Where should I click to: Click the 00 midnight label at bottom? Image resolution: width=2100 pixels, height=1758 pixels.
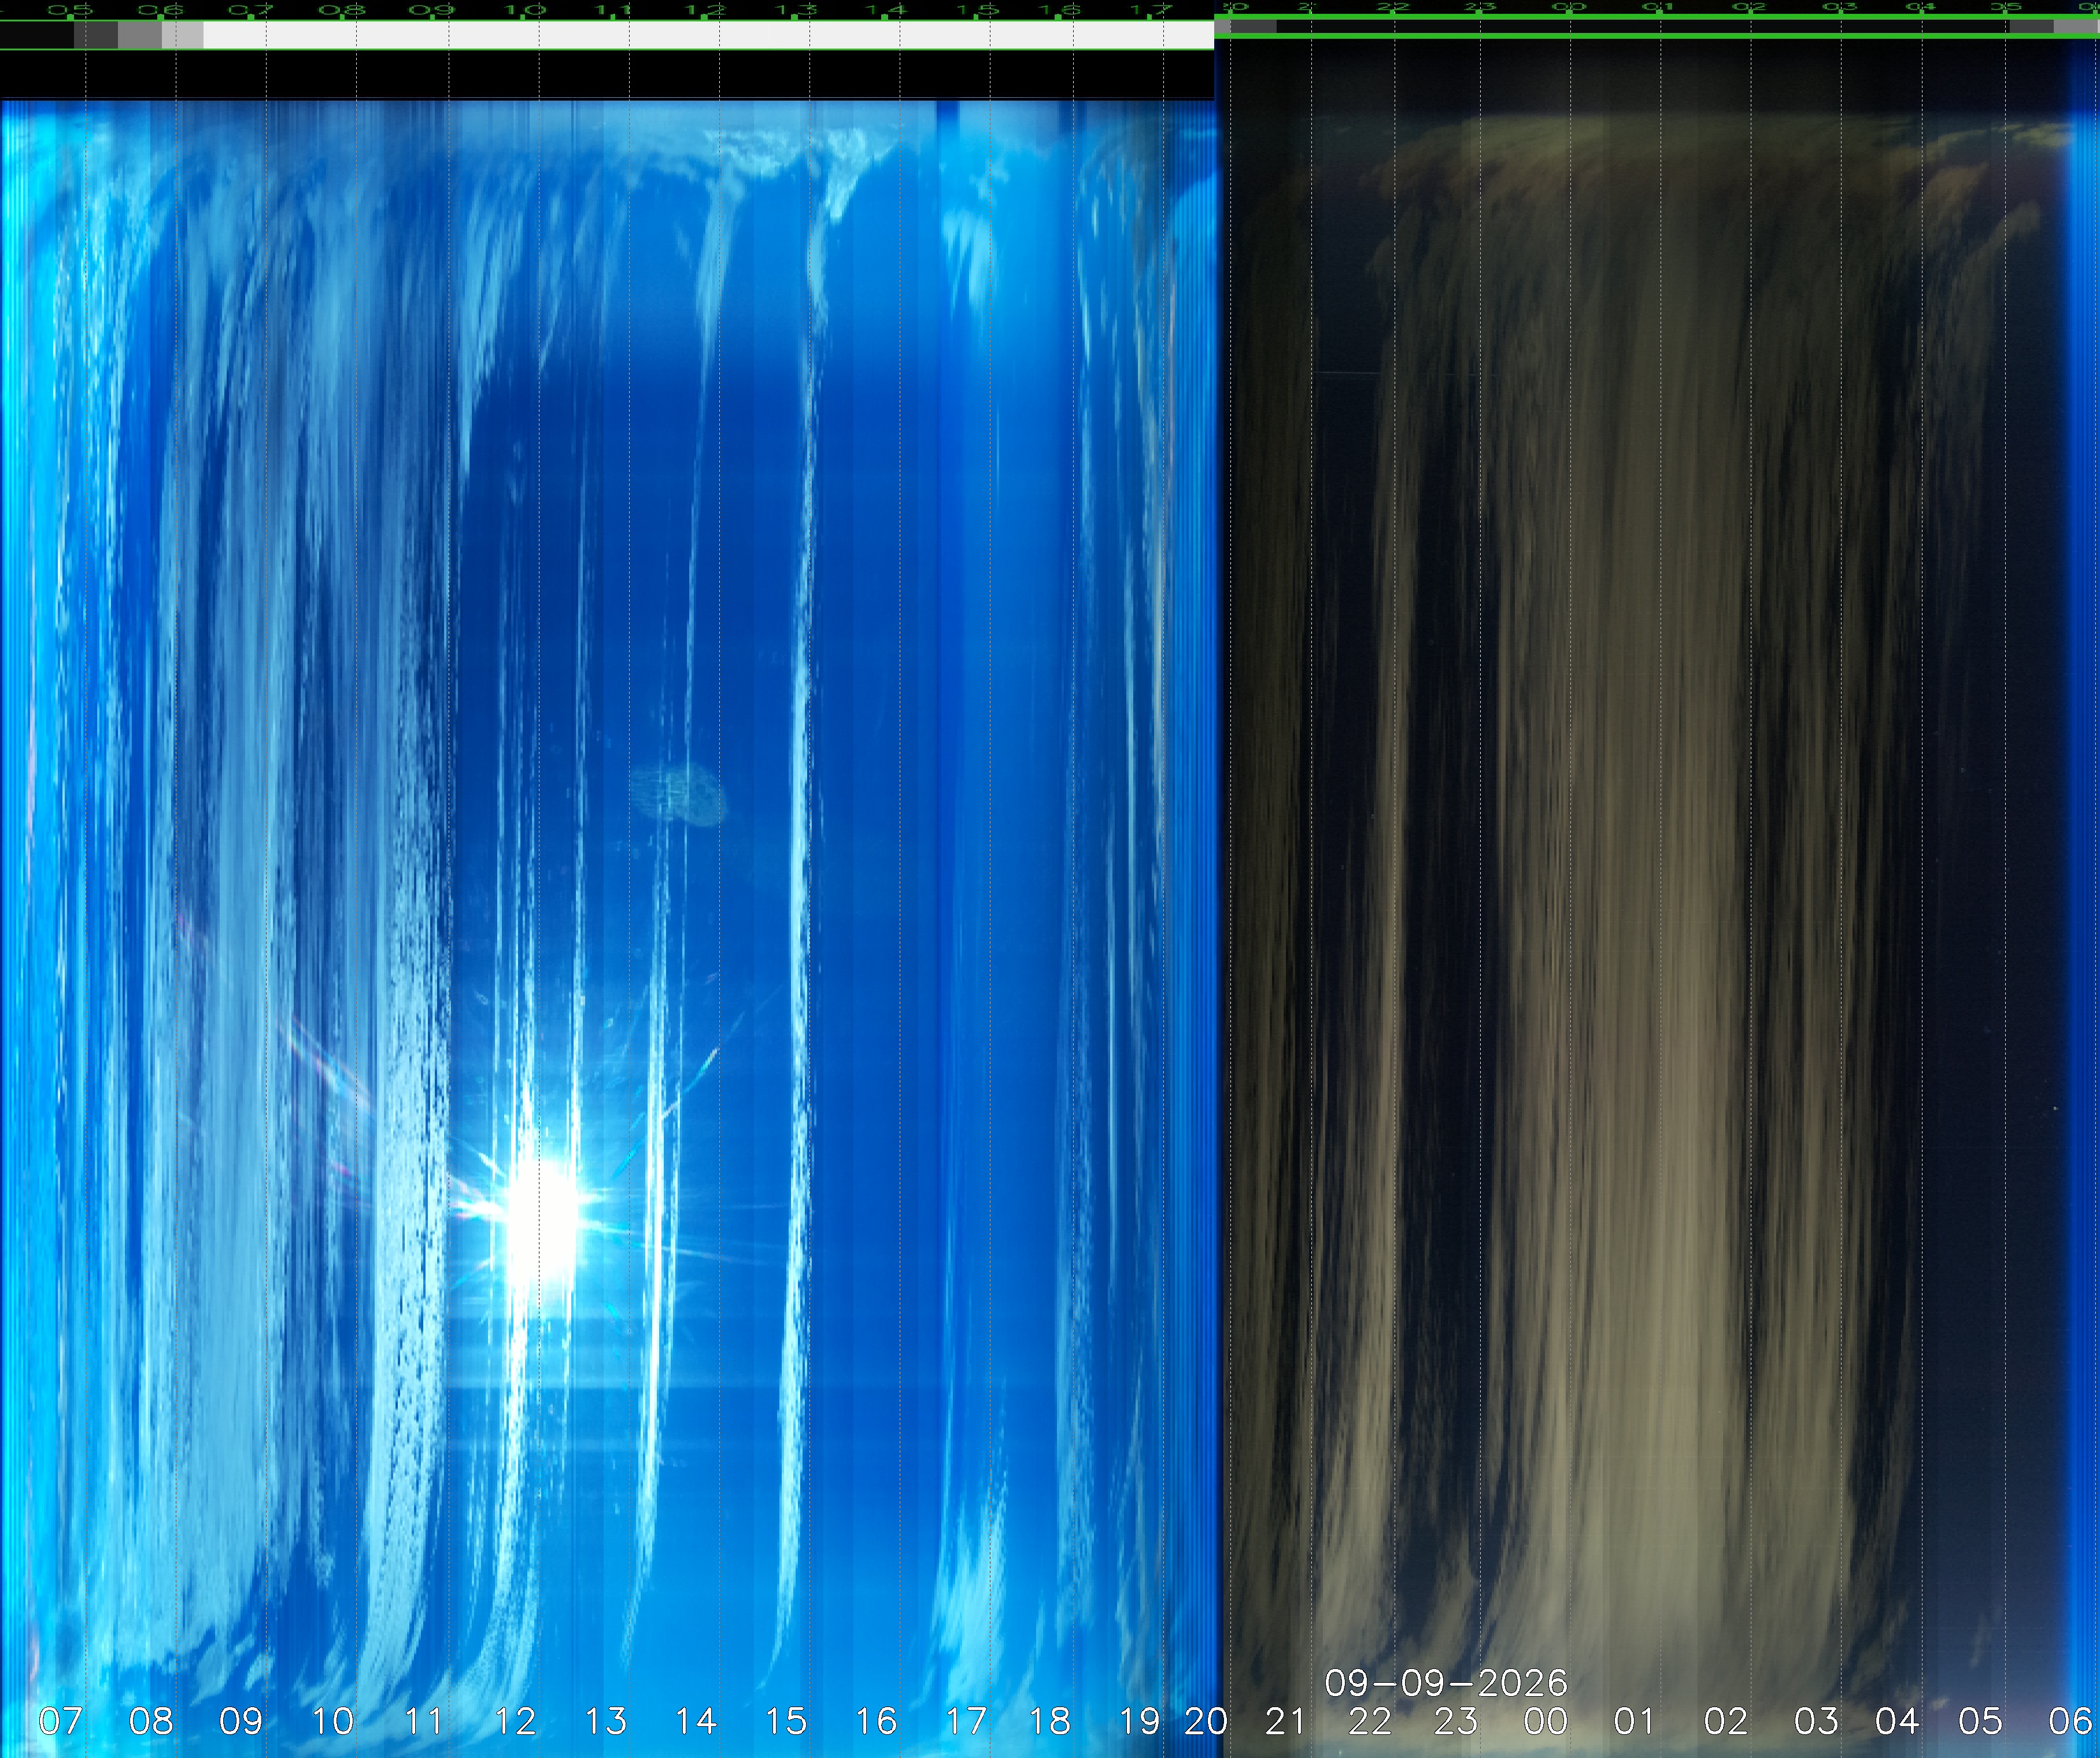(1546, 1721)
